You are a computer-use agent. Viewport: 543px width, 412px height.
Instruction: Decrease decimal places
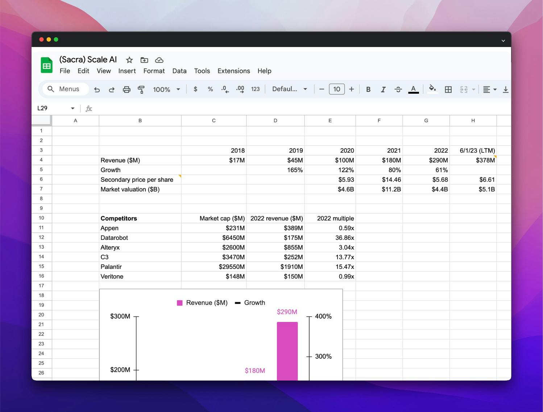[x=225, y=89]
